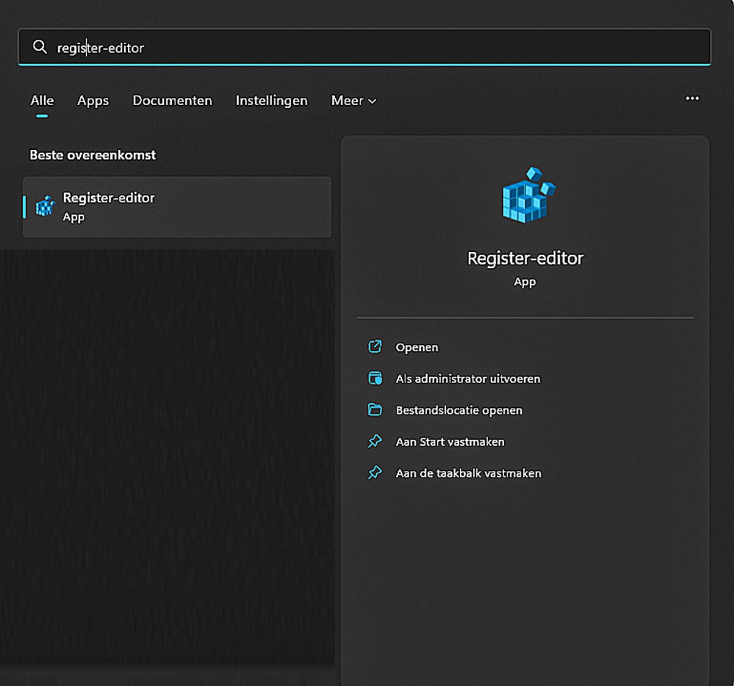Click the folder icon beside 'Bestandslocatie openen'
The height and width of the screenshot is (686, 734).
375,410
